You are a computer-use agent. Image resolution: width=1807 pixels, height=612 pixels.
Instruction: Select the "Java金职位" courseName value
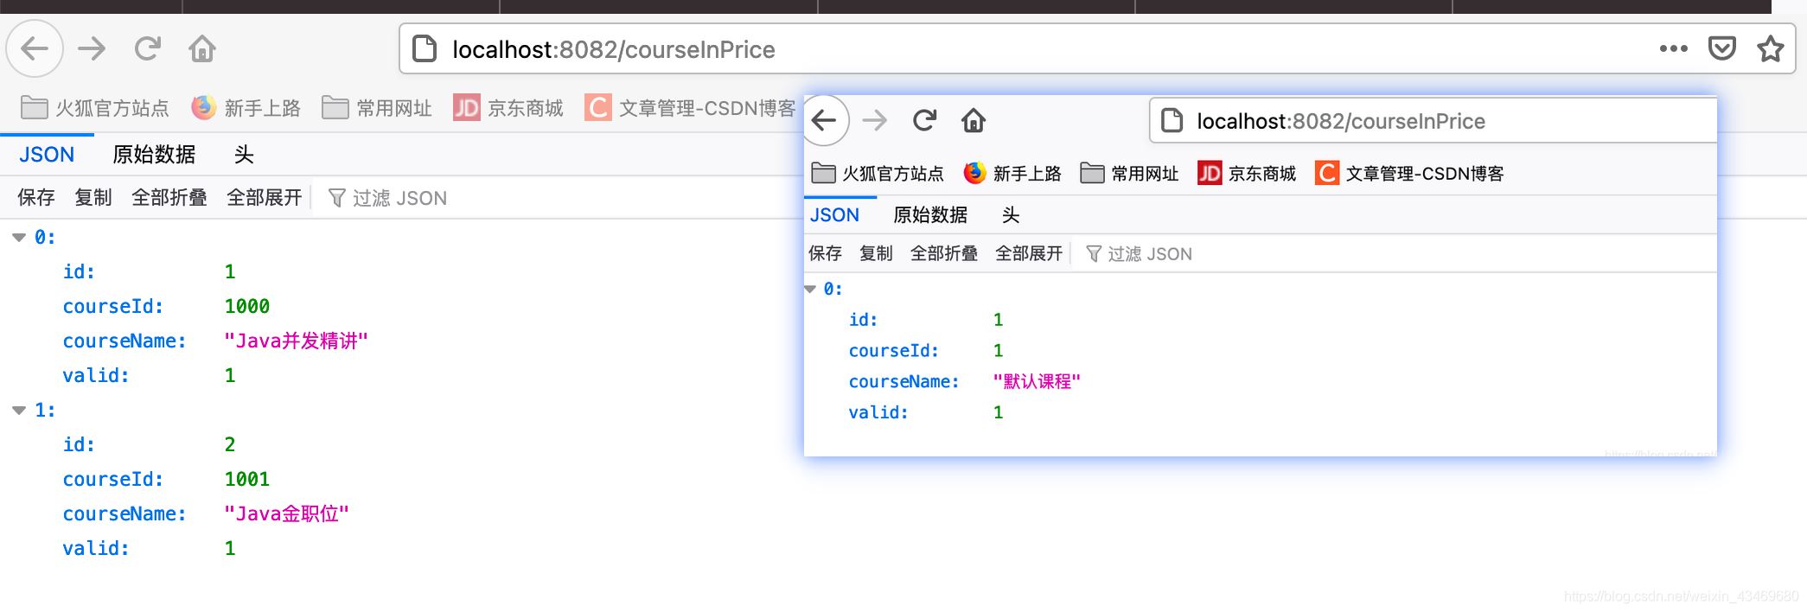[x=286, y=514]
